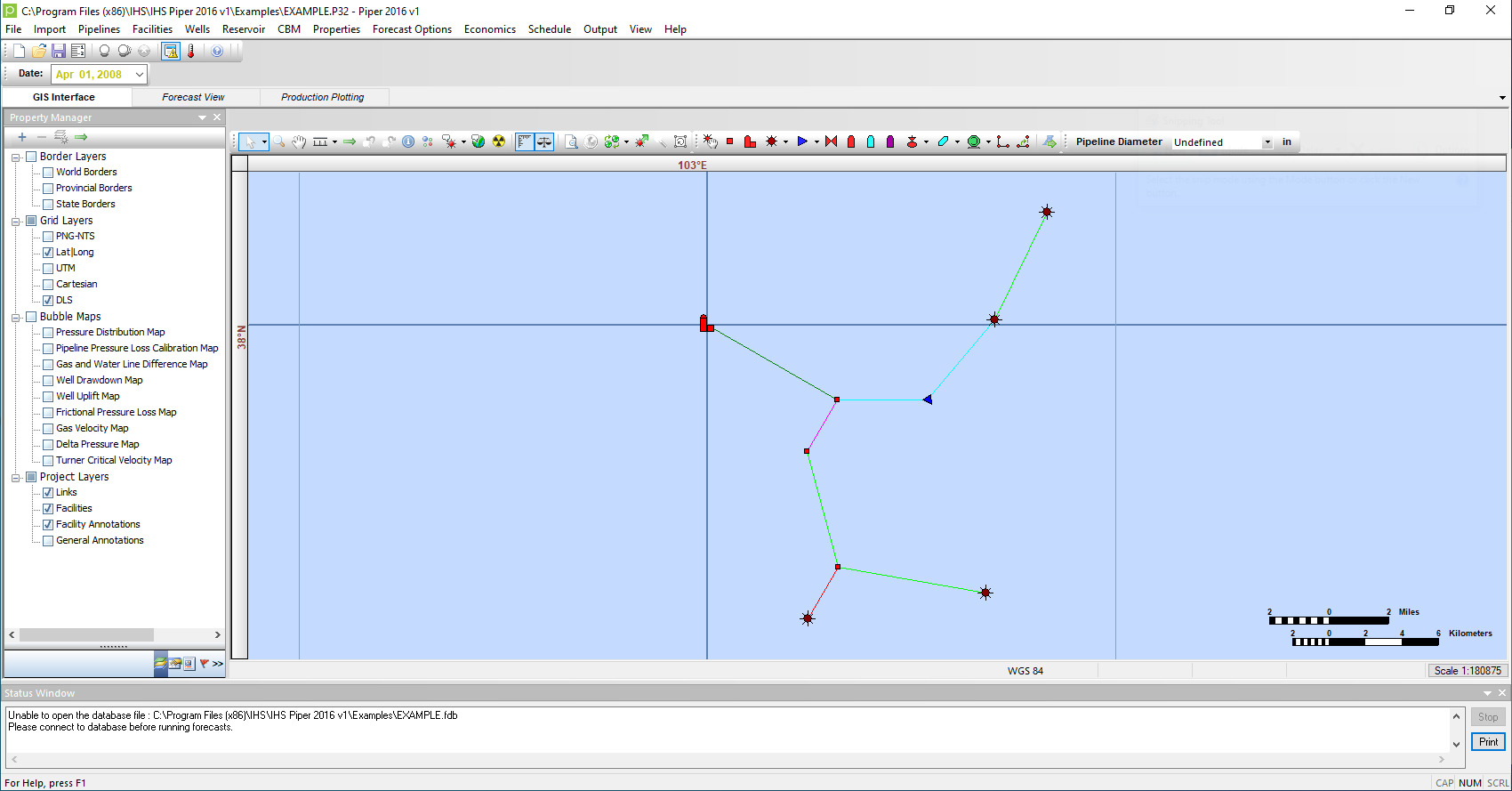This screenshot has height=791, width=1512.
Task: Enable the UTM grid layer checkbox
Action: (x=48, y=269)
